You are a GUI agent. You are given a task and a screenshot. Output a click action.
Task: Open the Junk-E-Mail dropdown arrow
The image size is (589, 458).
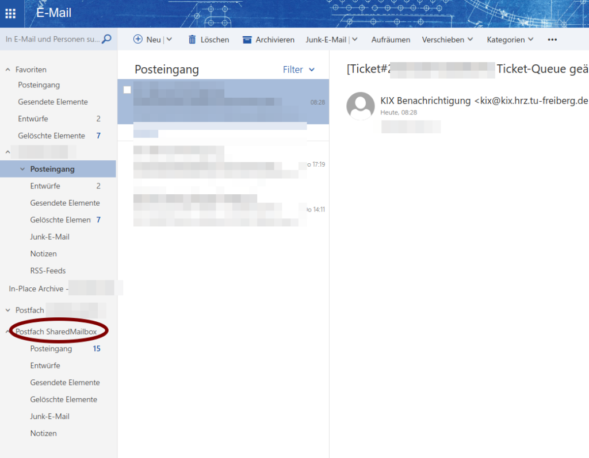pos(354,40)
